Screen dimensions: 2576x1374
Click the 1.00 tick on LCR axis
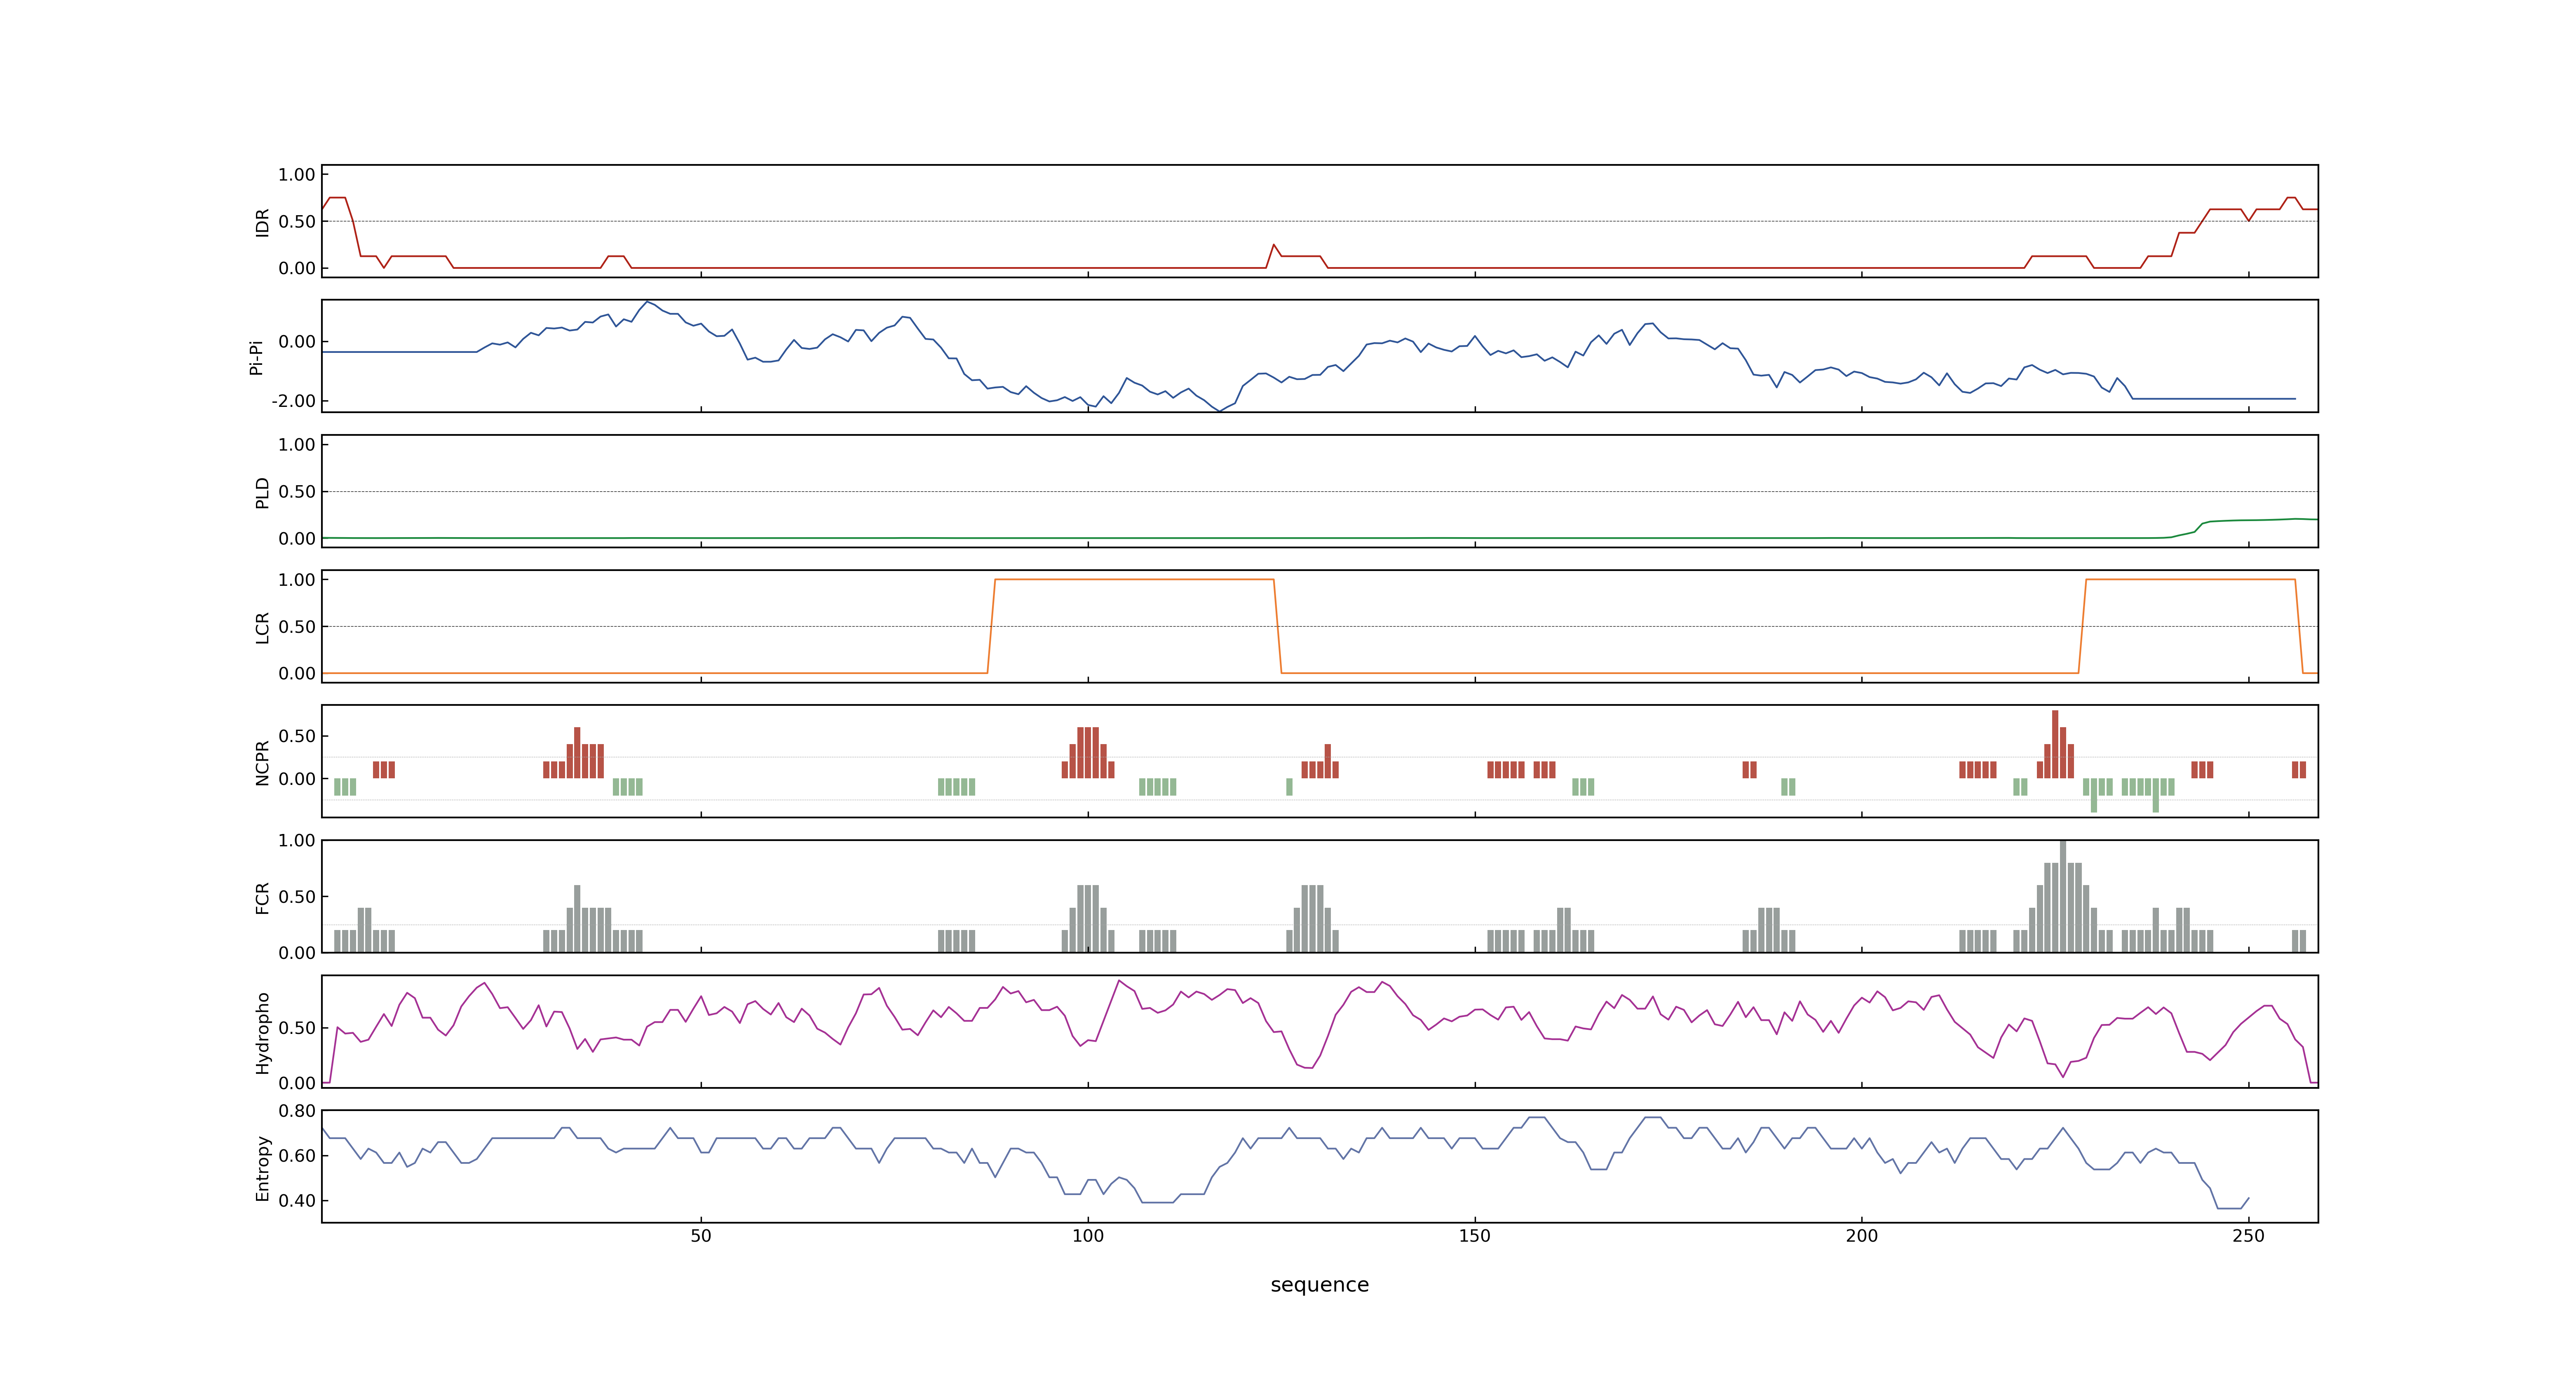(x=297, y=579)
